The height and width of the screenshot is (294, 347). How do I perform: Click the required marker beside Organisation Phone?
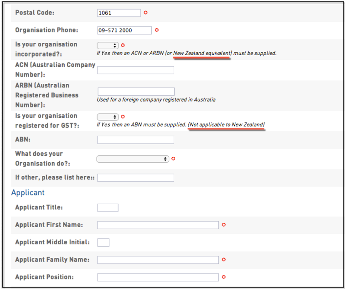tap(157, 30)
